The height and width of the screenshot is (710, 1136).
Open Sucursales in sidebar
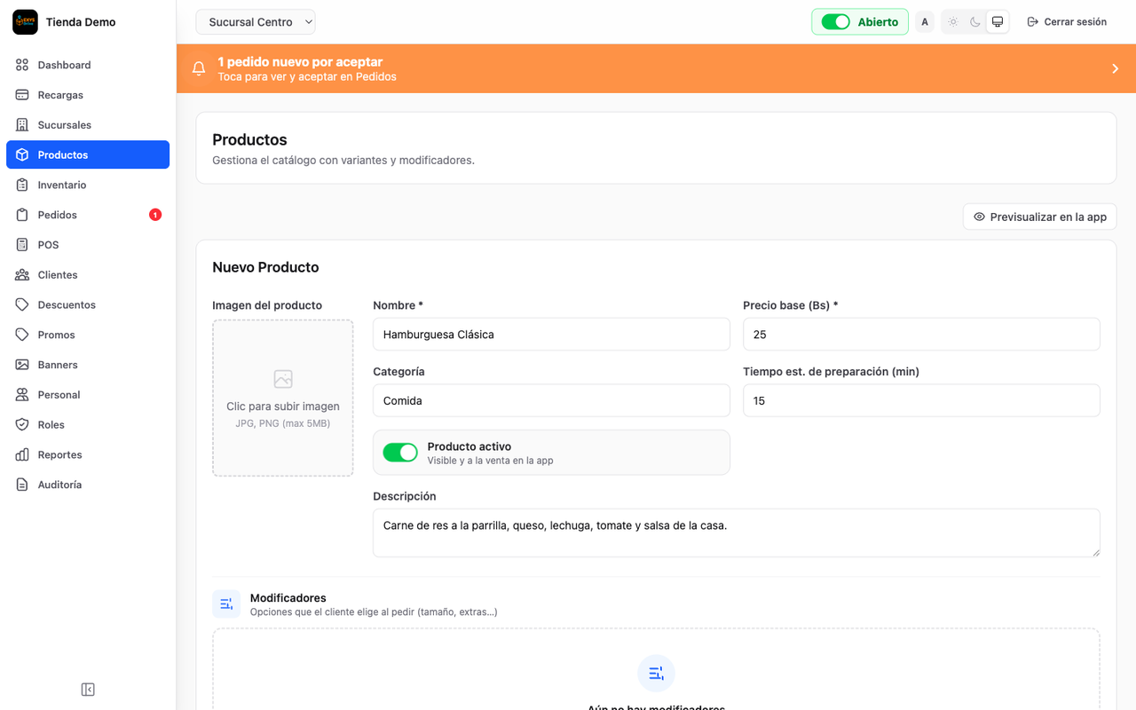[88, 125]
